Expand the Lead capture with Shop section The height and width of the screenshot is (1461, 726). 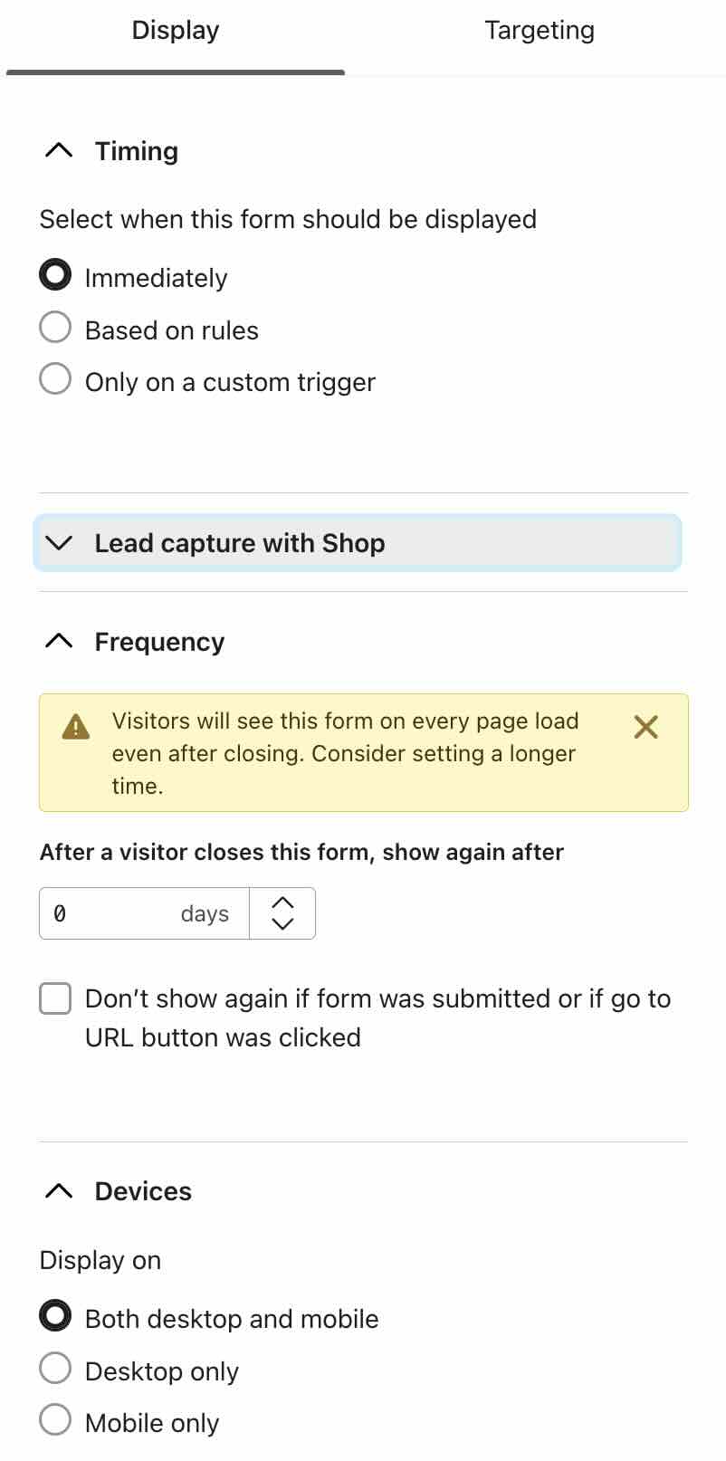240,543
